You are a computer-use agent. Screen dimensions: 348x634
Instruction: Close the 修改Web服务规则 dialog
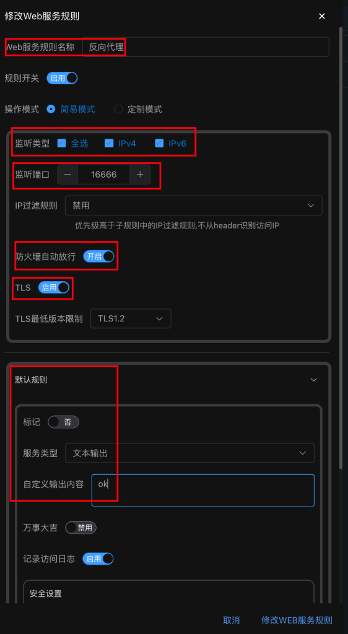tap(322, 16)
